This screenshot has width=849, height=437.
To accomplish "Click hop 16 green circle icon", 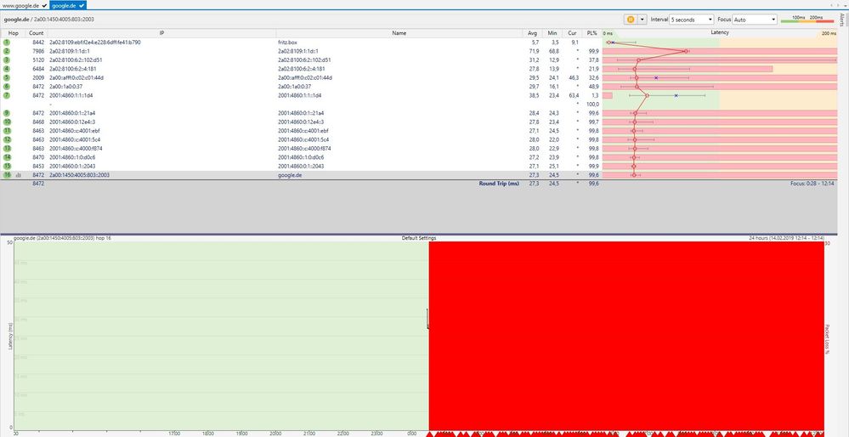I will (7, 175).
